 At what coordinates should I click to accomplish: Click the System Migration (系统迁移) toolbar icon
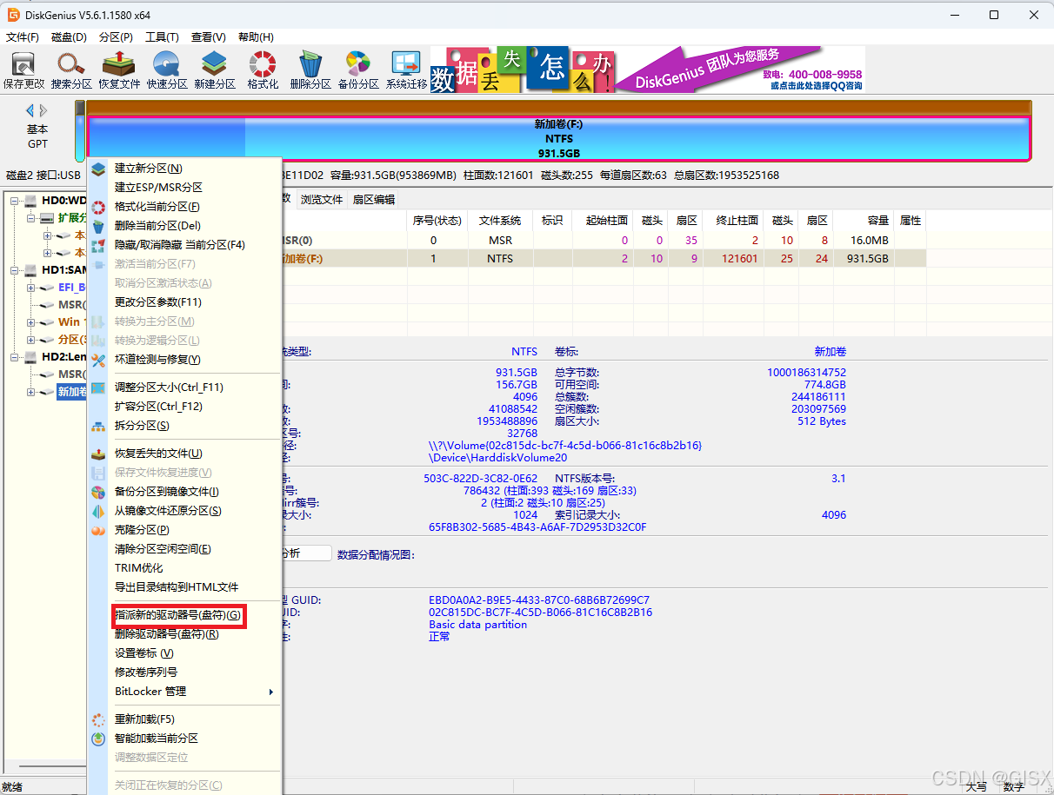(406, 70)
